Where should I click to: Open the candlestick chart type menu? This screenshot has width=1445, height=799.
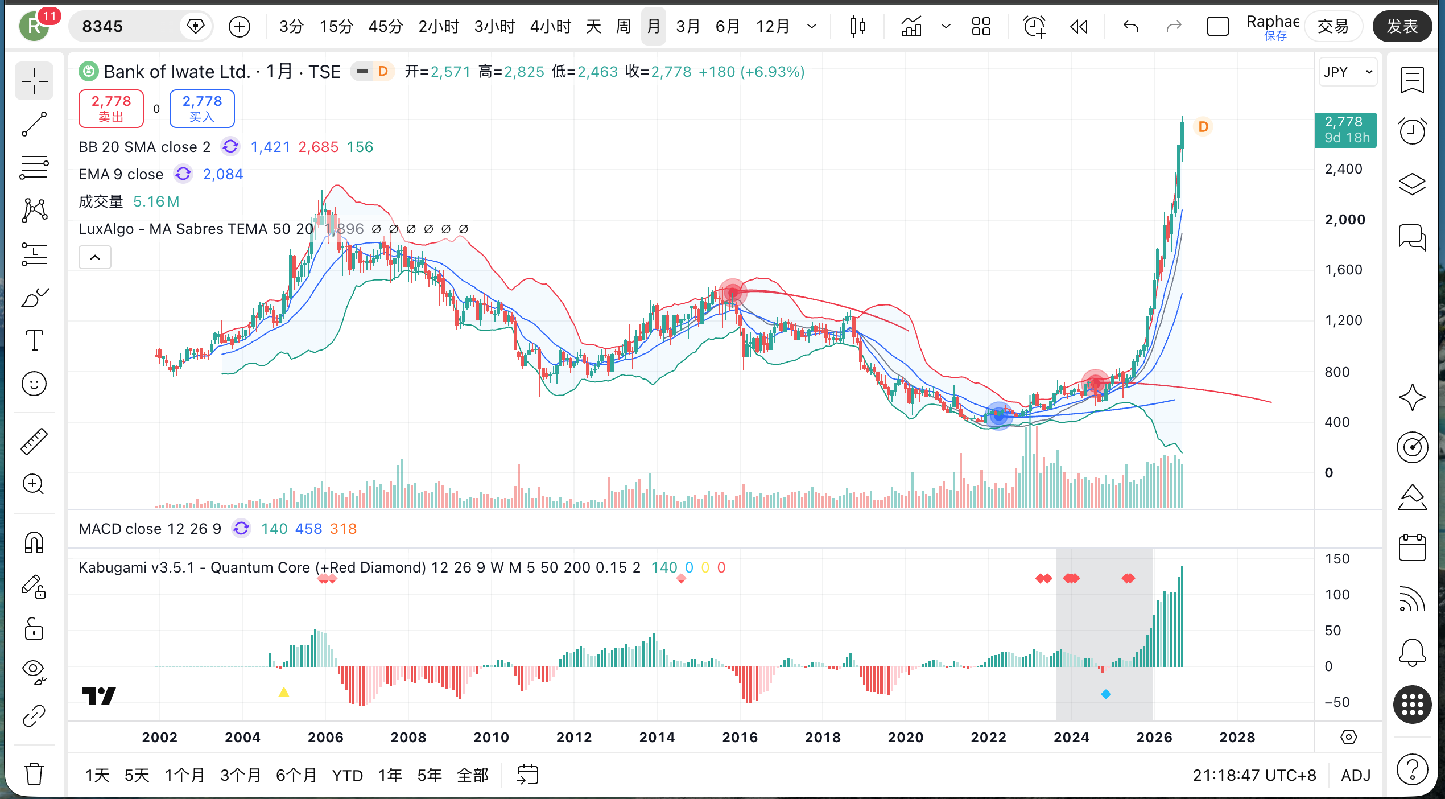click(857, 26)
